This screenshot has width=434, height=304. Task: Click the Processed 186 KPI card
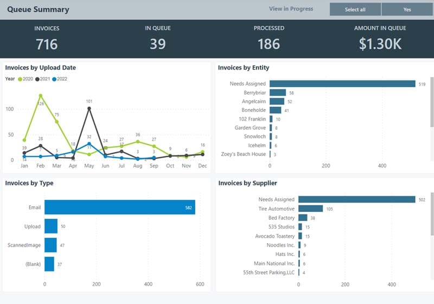click(x=269, y=39)
